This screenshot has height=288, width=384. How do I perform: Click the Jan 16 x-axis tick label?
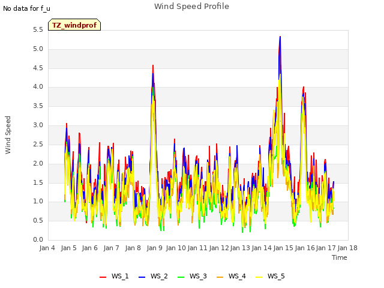coord(305,248)
